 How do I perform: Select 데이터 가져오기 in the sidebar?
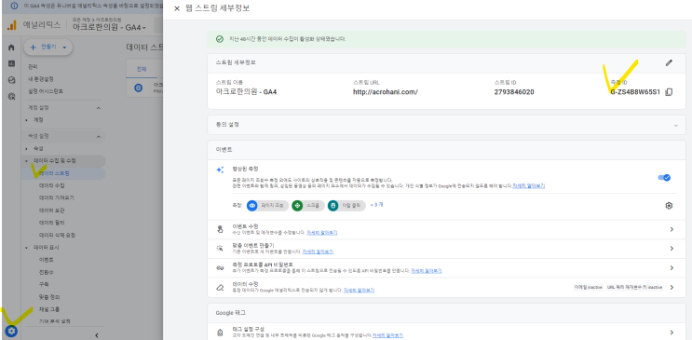point(57,197)
